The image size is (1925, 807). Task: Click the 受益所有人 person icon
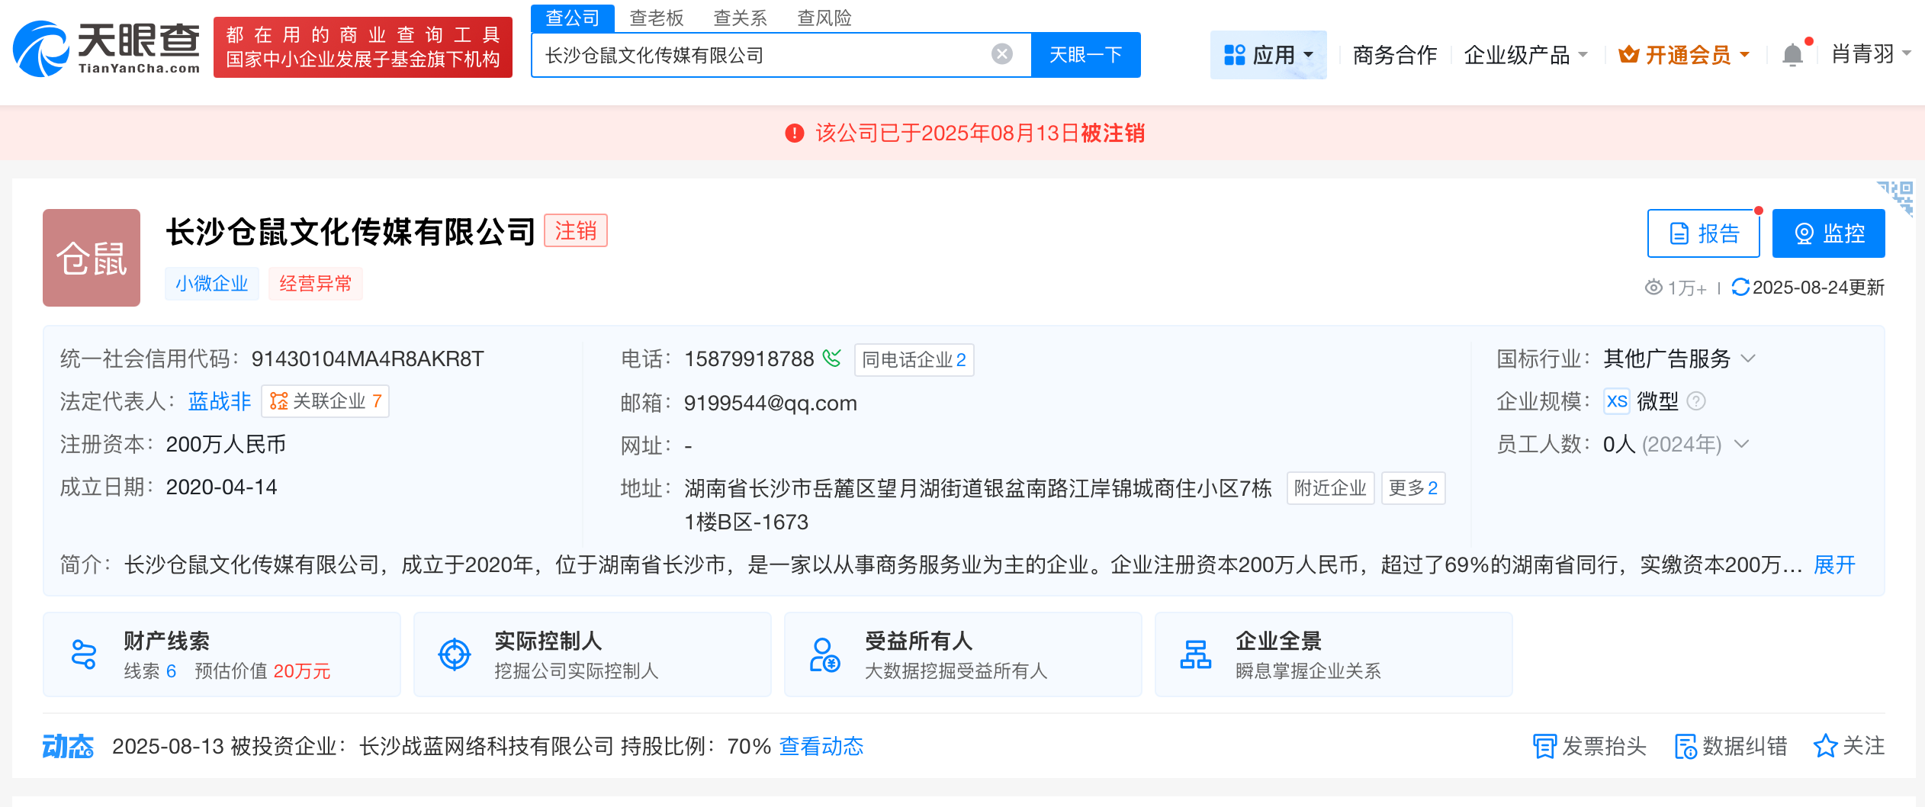tap(824, 654)
